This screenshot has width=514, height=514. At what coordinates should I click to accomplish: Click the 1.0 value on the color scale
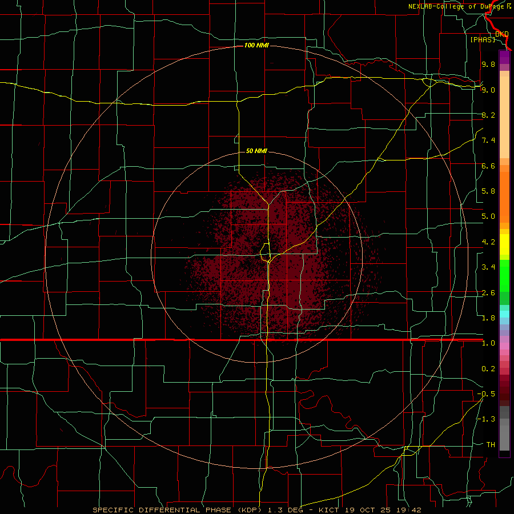click(x=488, y=343)
